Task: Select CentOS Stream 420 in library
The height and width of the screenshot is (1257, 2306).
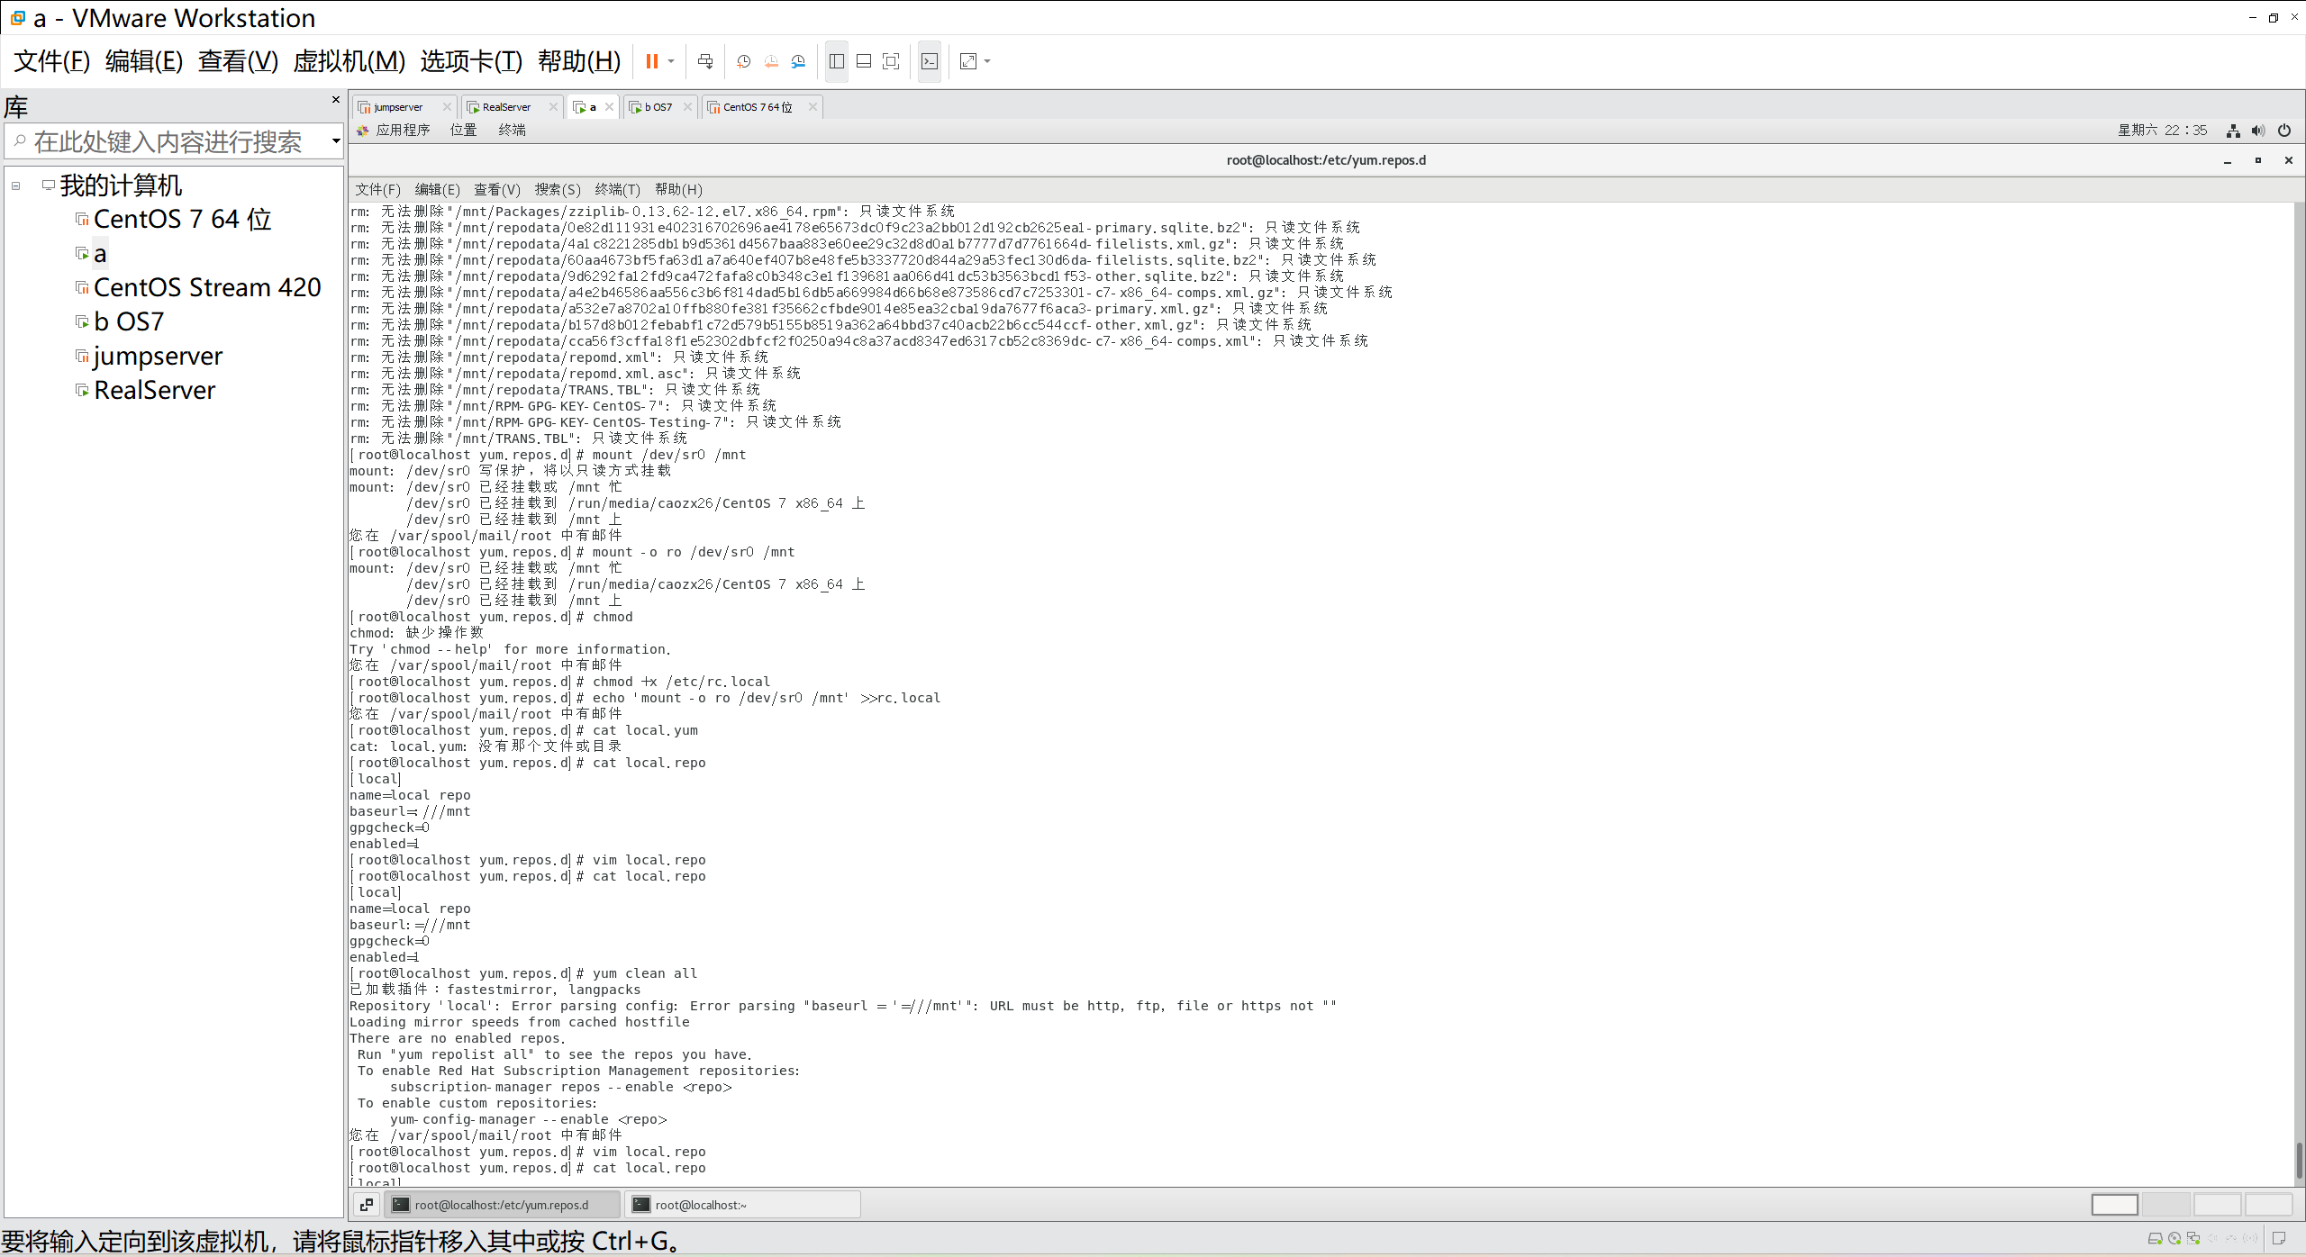Action: [206, 287]
